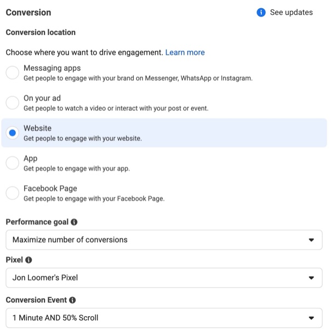Click the Learn more link
The height and width of the screenshot is (332, 331).
click(185, 53)
